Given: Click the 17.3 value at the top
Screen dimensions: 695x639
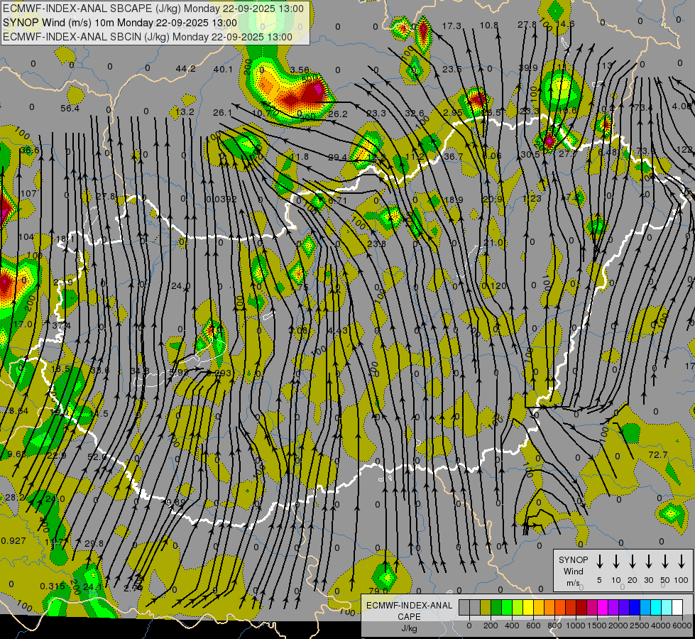Looking at the screenshot, I should coord(452,26).
